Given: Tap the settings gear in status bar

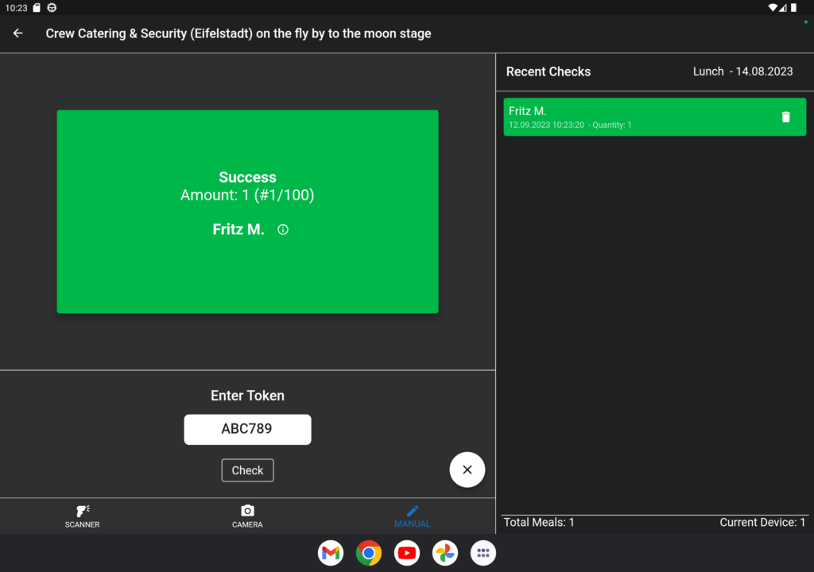Looking at the screenshot, I should point(52,8).
